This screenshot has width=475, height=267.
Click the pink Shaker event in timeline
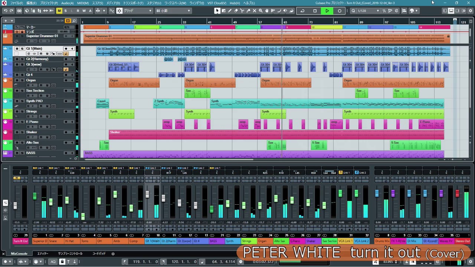pyautogui.click(x=276, y=135)
